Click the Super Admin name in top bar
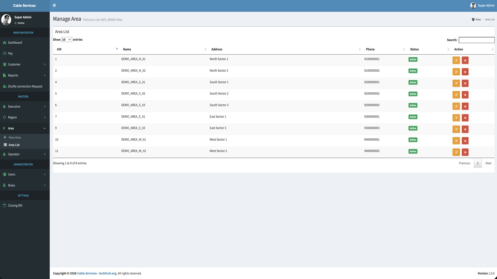Screen dimensions: 497x279 486,6
